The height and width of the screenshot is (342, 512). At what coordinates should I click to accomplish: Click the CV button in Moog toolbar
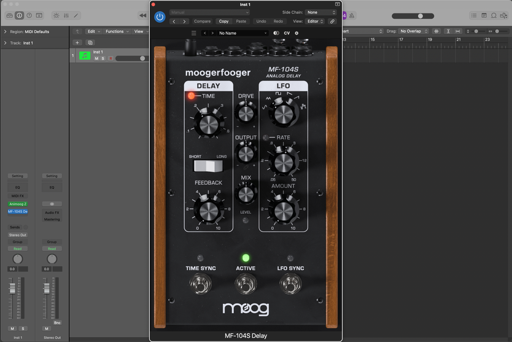click(287, 33)
